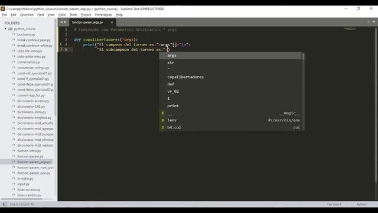Choose 'args' autocomplete suggestion
The width and height of the screenshot is (378, 213).
[230, 56]
